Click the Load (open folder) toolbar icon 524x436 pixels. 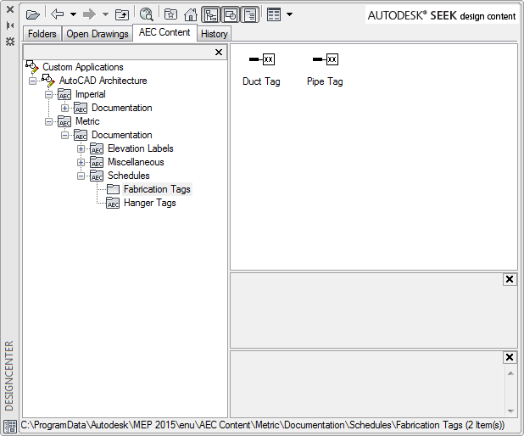coord(33,14)
